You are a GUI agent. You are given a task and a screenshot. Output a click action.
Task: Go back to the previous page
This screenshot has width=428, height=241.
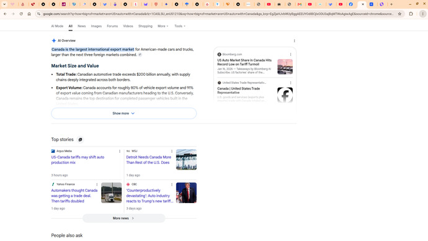(x=5, y=14)
